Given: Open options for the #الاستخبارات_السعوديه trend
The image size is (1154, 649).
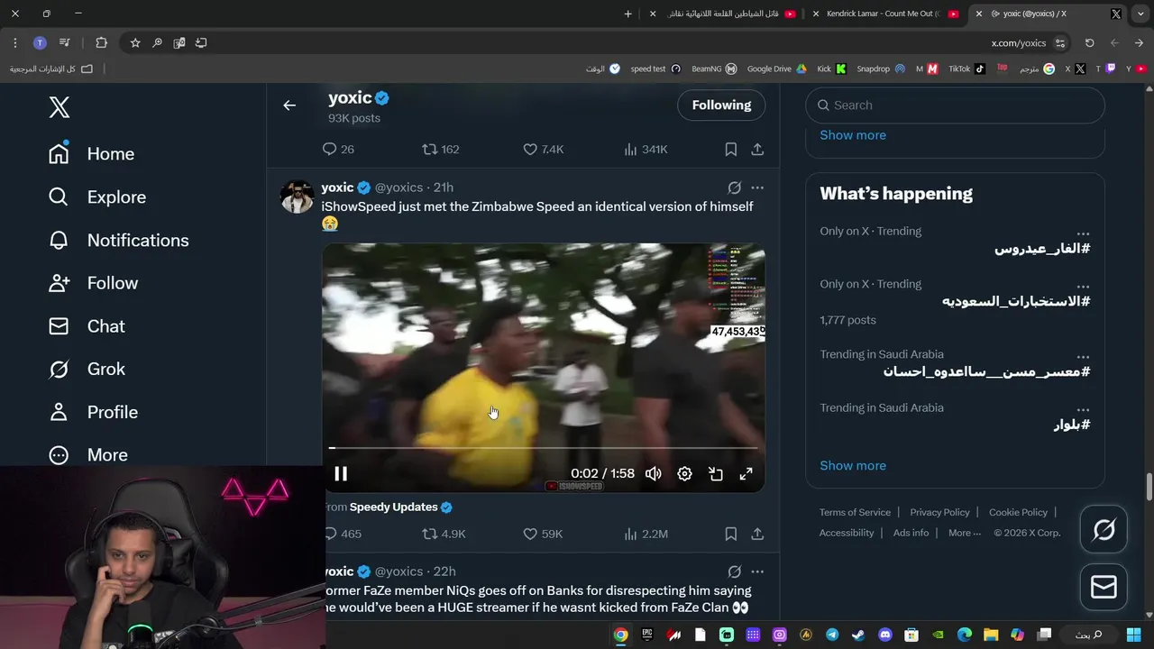Looking at the screenshot, I should pos(1083,286).
